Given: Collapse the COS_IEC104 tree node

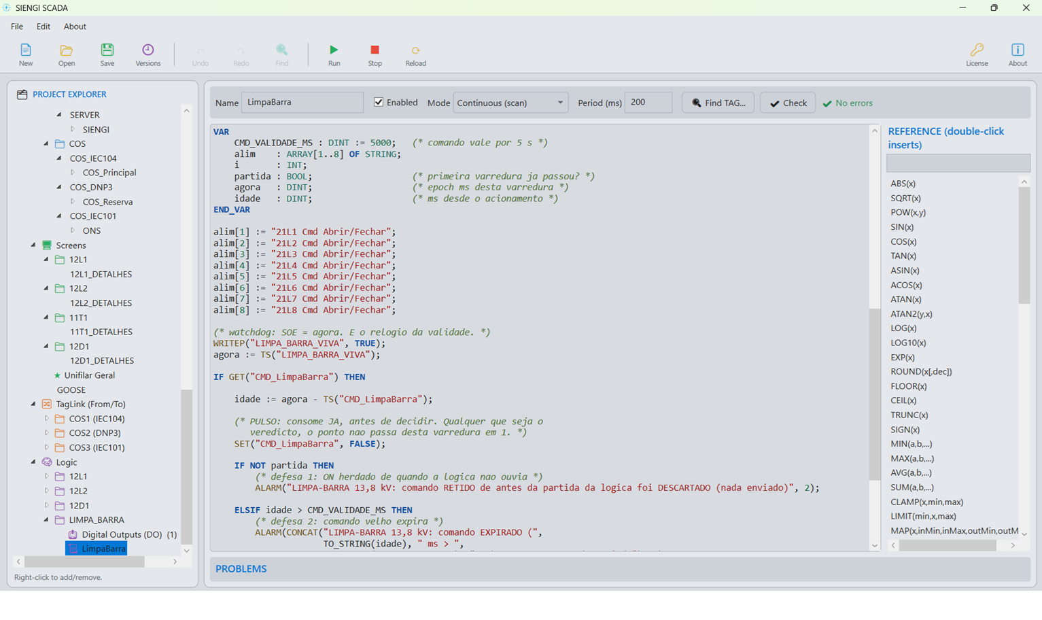Looking at the screenshot, I should tap(59, 158).
